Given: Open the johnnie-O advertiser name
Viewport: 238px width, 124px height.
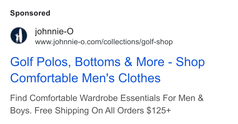Looking at the screenshot, I should (x=54, y=31).
